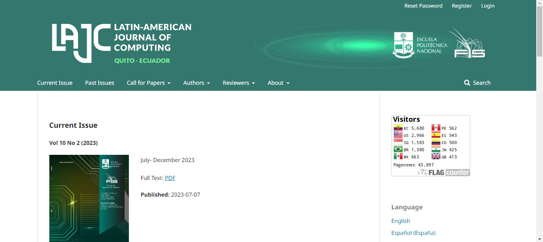
Task: Expand the Call for Papers dropdown
Action: 148,83
